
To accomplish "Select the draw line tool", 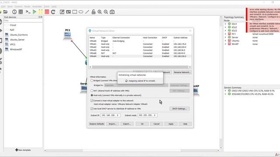I will click(x=87, y=12).
